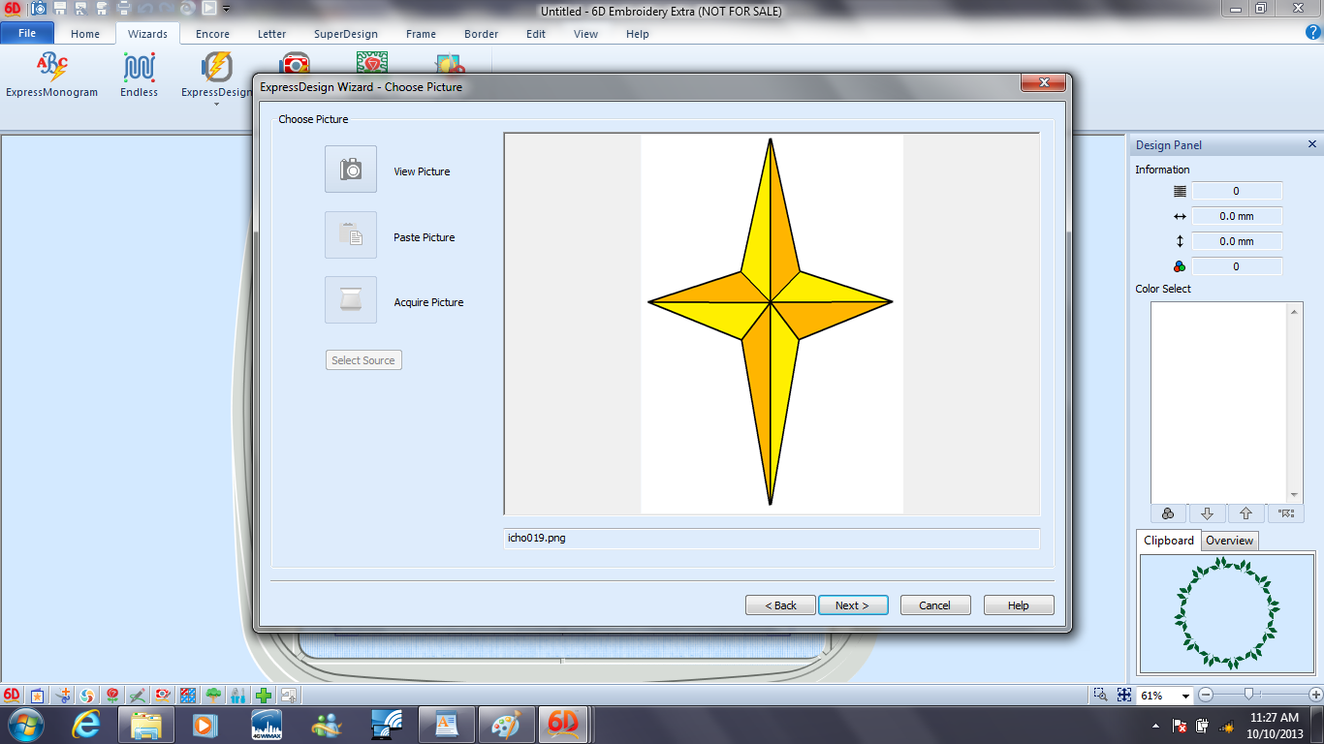
Task: Proceed with the Next button
Action: coord(853,605)
